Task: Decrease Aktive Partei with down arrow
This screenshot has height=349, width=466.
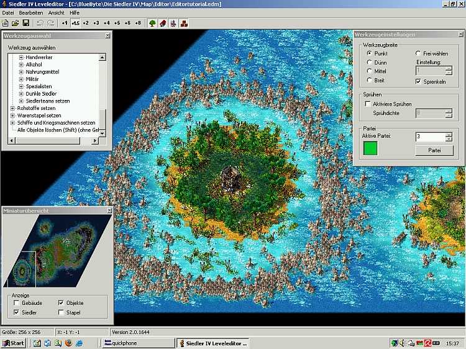Action: pyautogui.click(x=449, y=139)
